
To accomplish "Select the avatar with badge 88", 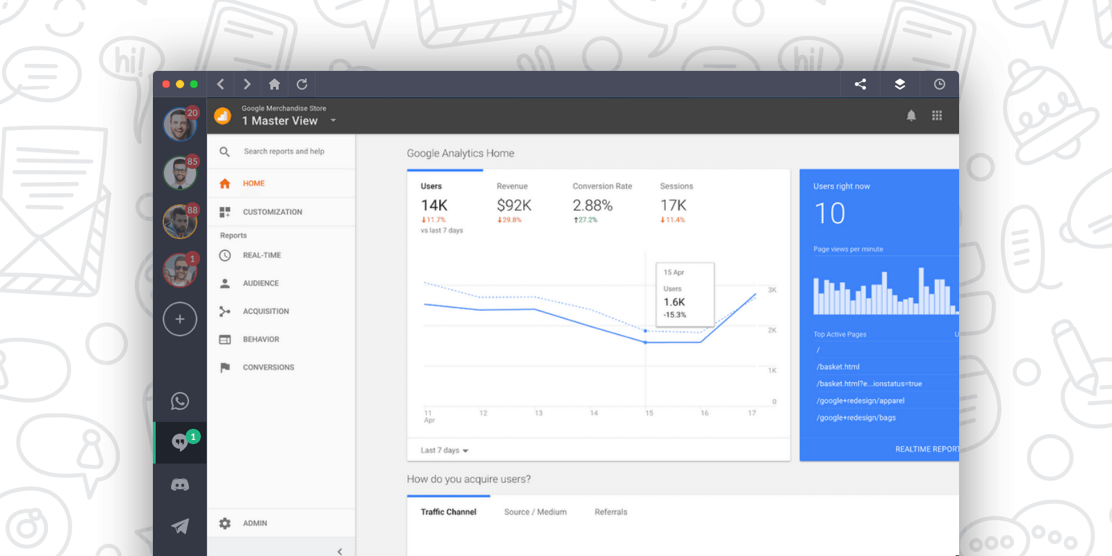I will pos(180,222).
